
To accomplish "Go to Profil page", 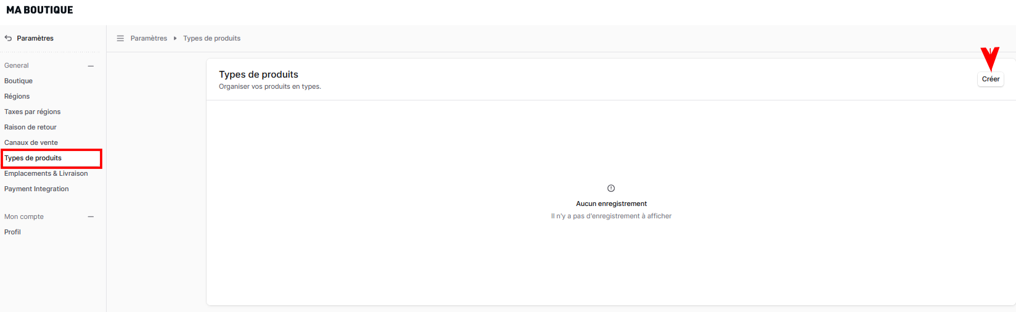I will 12,232.
